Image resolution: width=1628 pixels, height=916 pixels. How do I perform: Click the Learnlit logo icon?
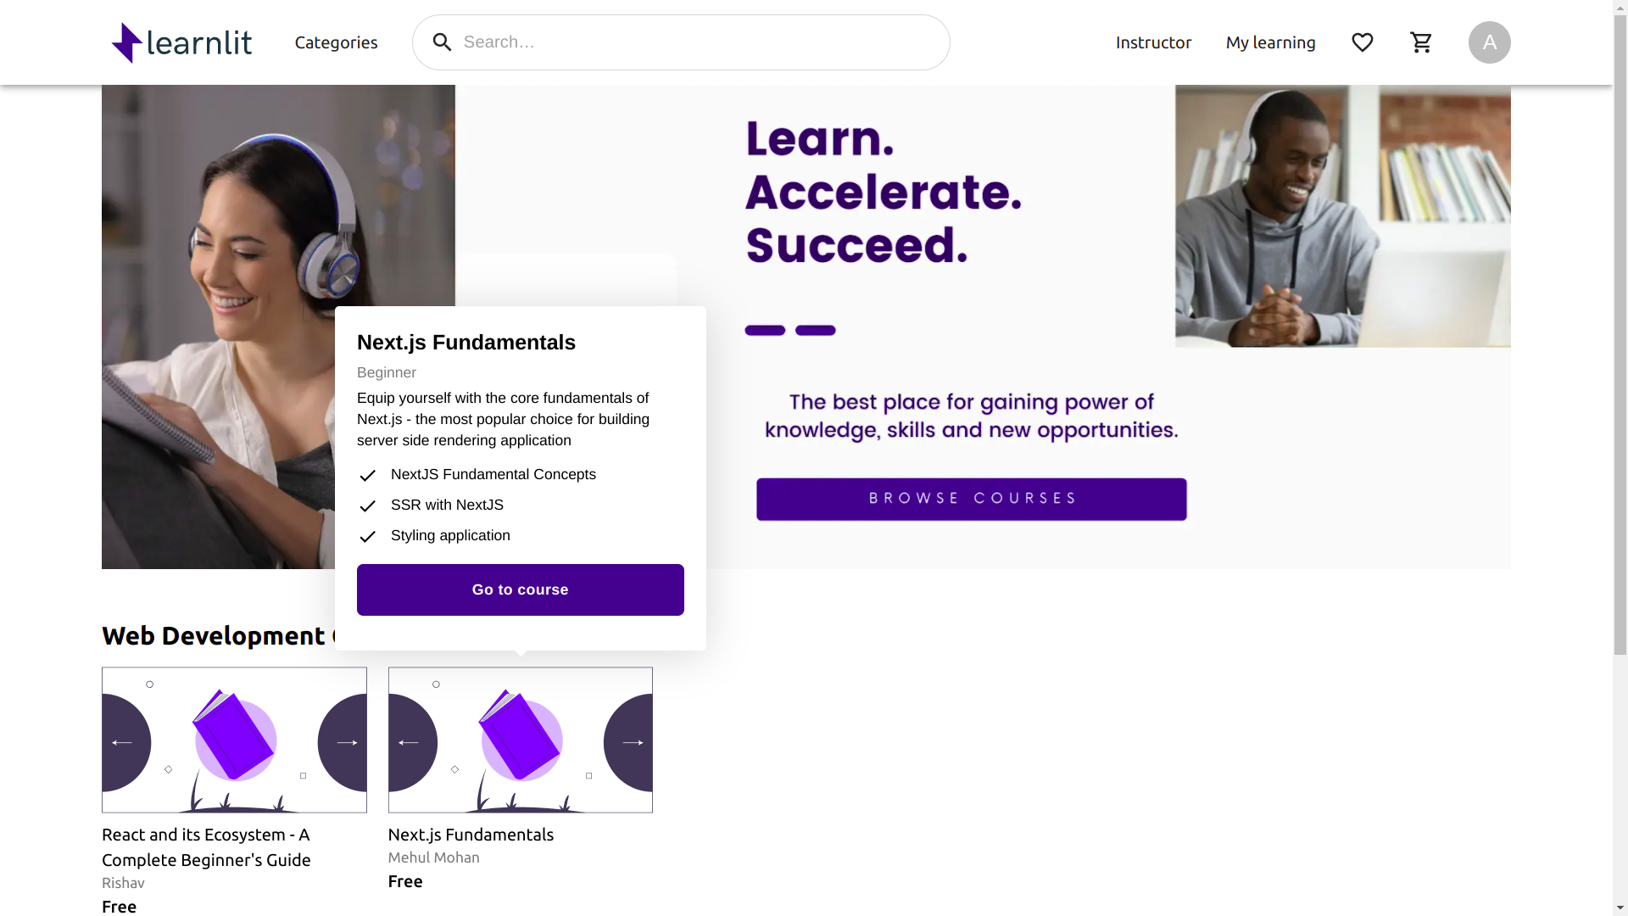pos(126,42)
